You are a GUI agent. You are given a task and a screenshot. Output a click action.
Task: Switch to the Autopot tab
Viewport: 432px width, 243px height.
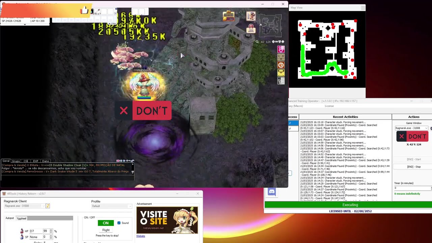(x=10, y=218)
